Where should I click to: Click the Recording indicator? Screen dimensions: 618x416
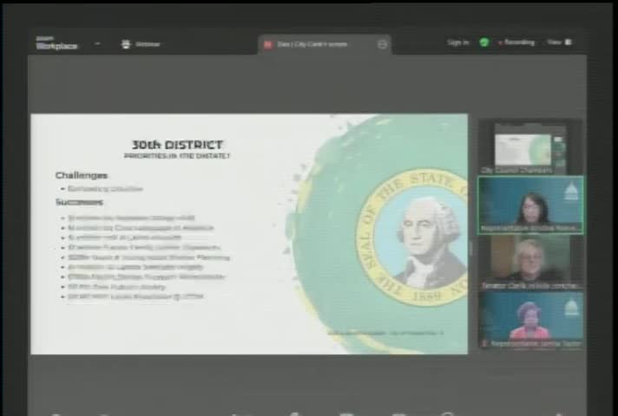tap(516, 42)
